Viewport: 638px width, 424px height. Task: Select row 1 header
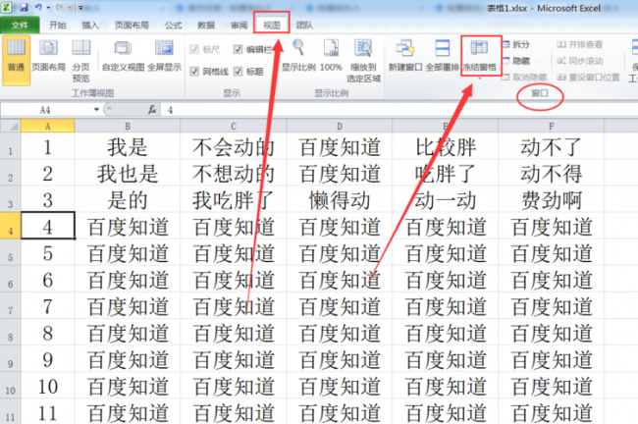click(10, 146)
